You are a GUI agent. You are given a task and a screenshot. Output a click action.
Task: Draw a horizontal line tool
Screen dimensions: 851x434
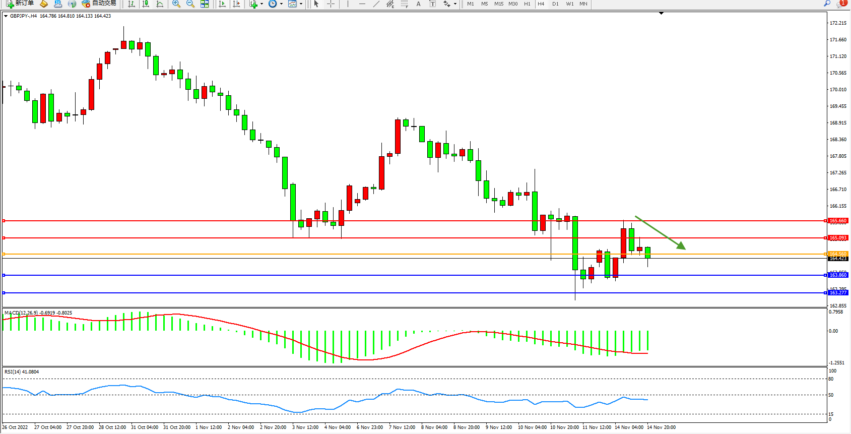coord(362,4)
